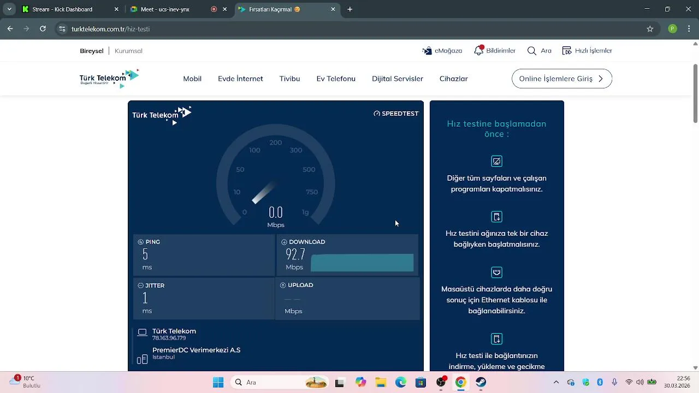699x393 pixels.
Task: Open the weather widget showing 10°C
Action: pos(24,382)
